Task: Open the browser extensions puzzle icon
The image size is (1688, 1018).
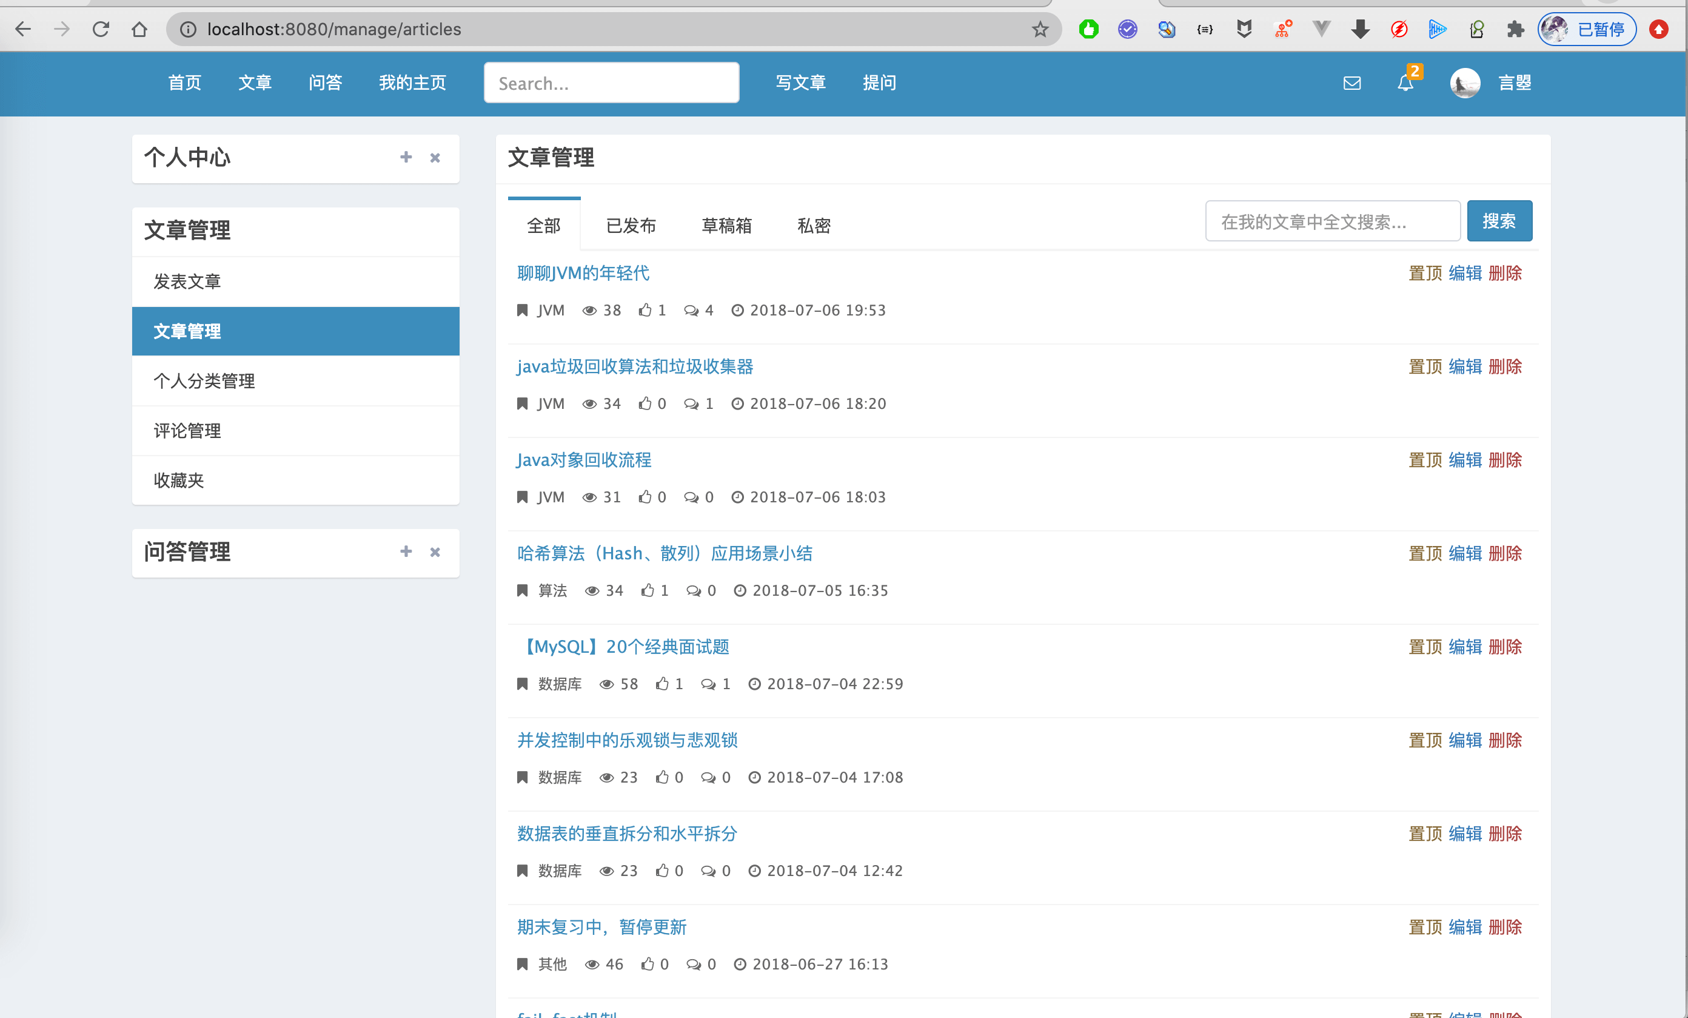Action: pyautogui.click(x=1515, y=29)
